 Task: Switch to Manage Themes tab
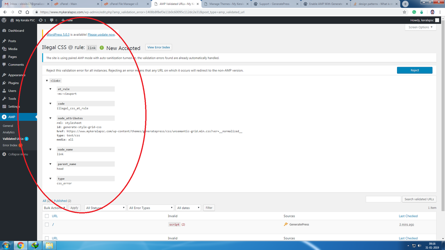[226, 4]
